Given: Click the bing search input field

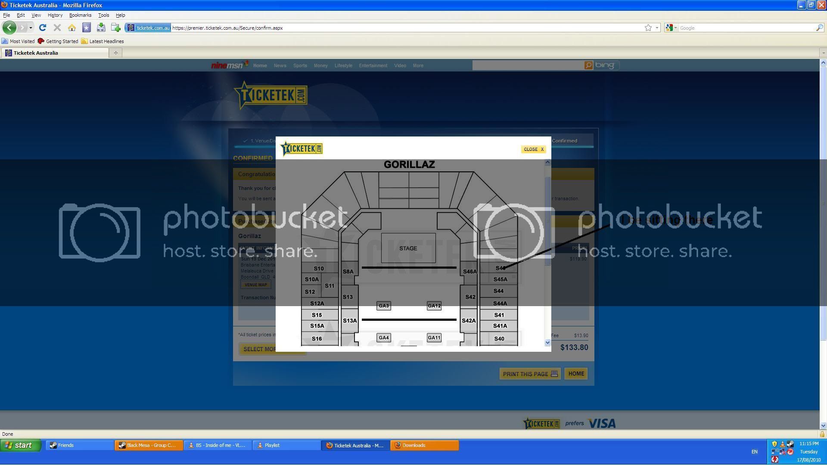Looking at the screenshot, I should [528, 65].
